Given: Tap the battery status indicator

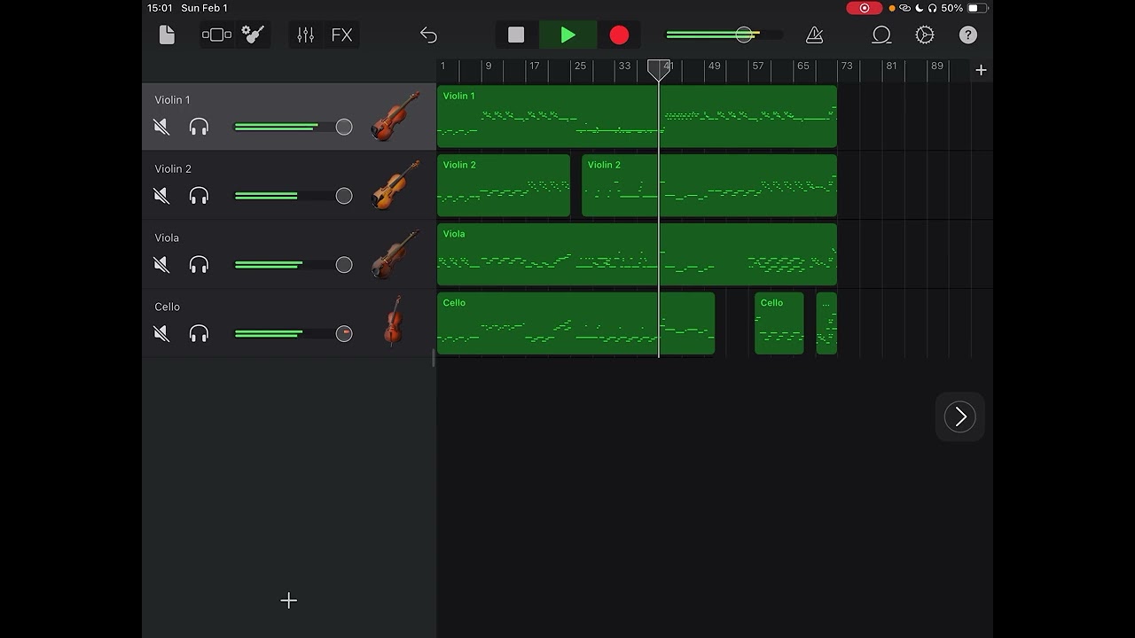Looking at the screenshot, I should (977, 8).
